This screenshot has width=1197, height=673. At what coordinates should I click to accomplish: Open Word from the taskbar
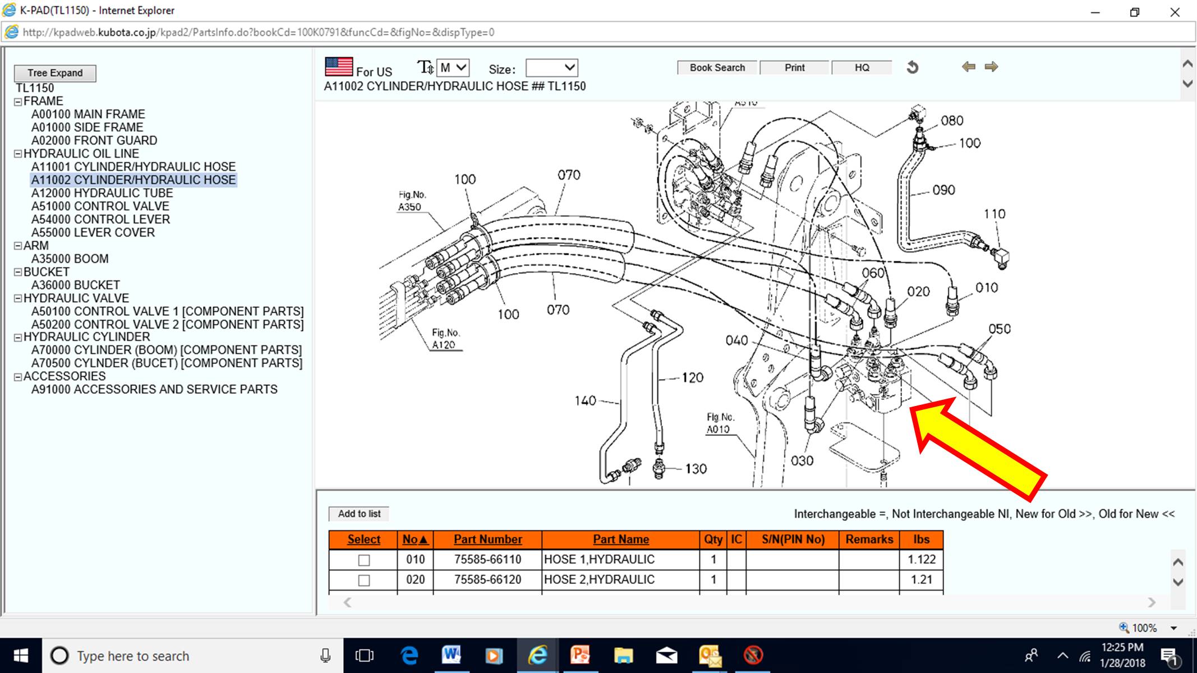coord(452,655)
